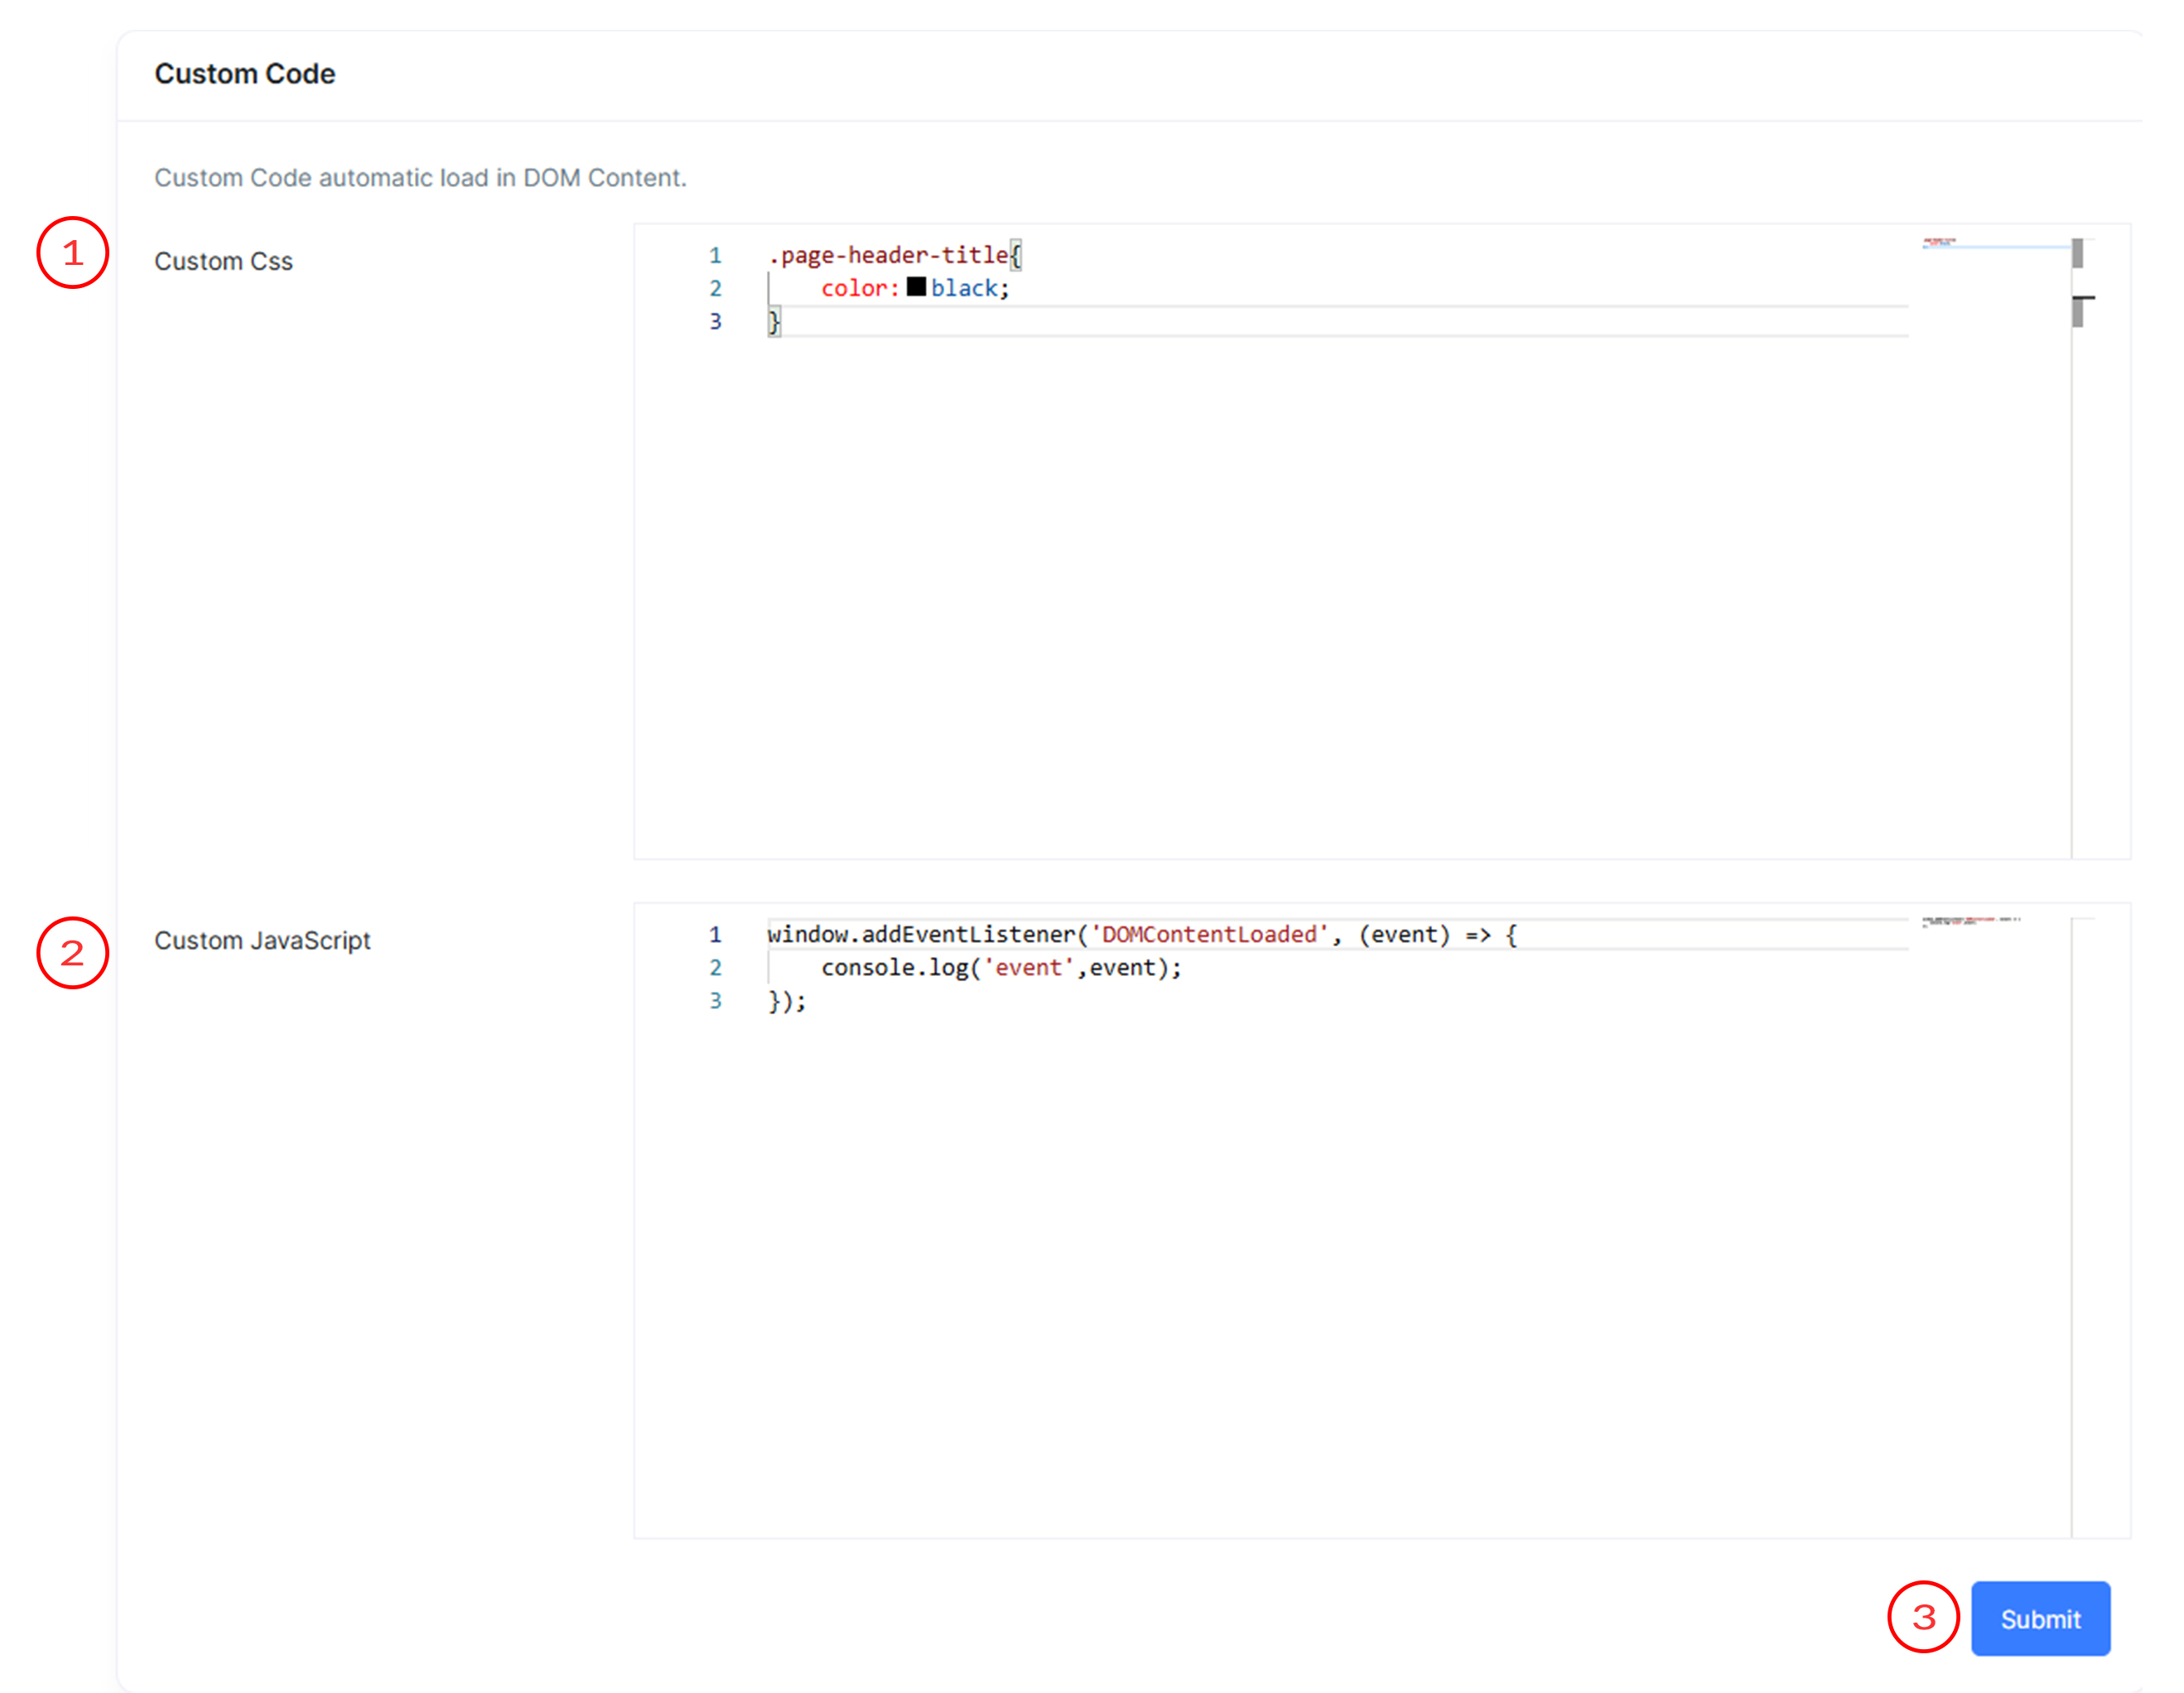Screen dimensions: 2184x1693
Task: Click the black color swatch in CSS
Action: point(915,286)
